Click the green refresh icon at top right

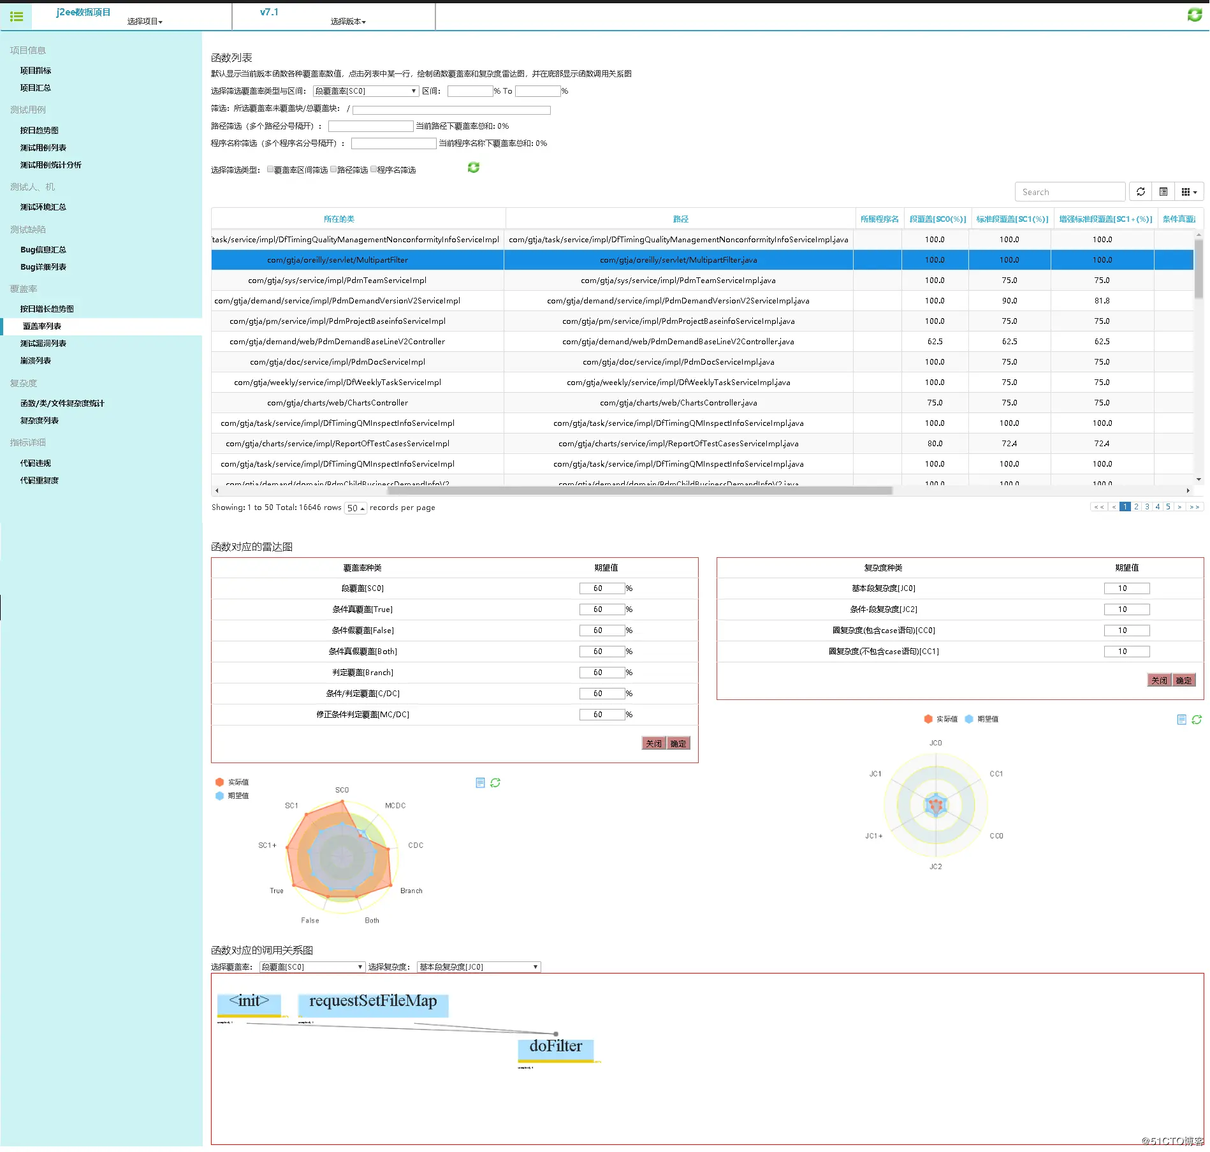click(1195, 15)
